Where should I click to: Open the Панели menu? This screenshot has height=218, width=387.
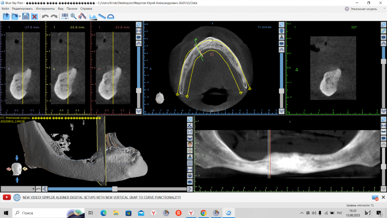coord(72,8)
